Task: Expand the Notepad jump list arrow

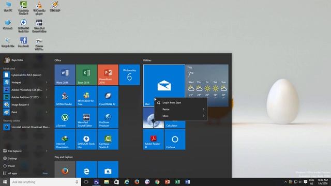Action: (x=47, y=82)
